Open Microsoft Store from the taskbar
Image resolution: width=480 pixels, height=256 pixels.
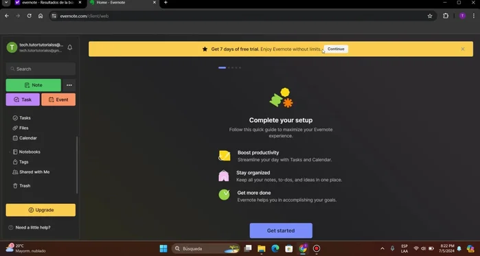289,248
